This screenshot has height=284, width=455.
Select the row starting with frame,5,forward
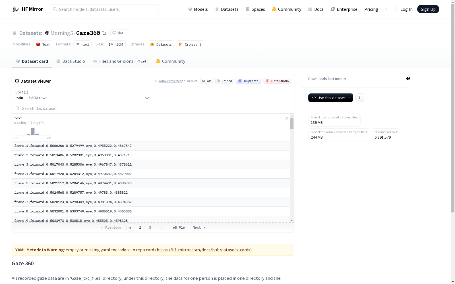151,183
